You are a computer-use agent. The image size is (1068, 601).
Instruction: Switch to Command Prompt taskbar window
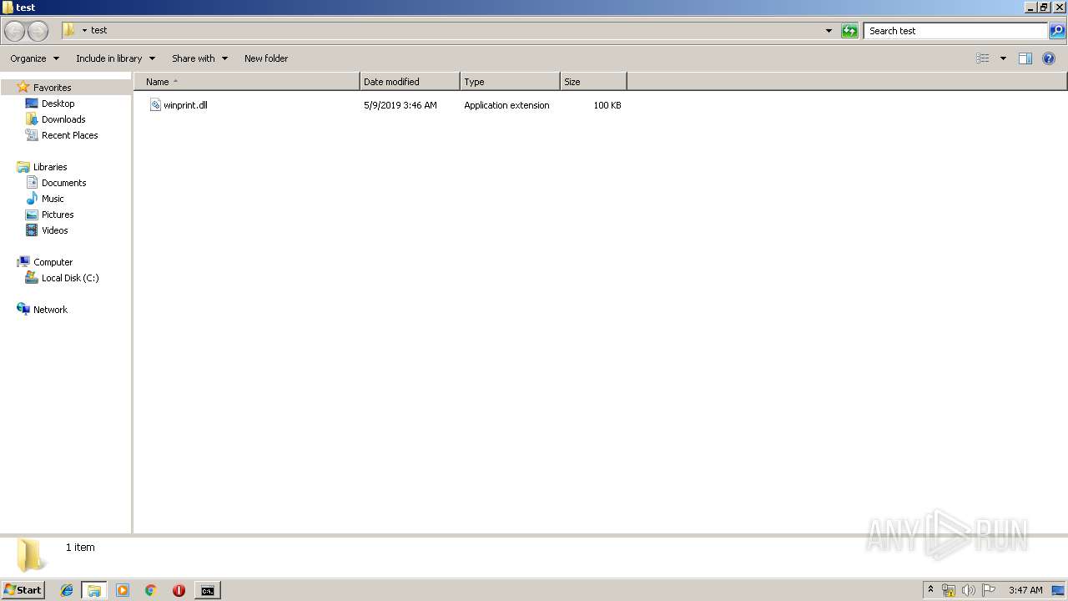click(207, 590)
